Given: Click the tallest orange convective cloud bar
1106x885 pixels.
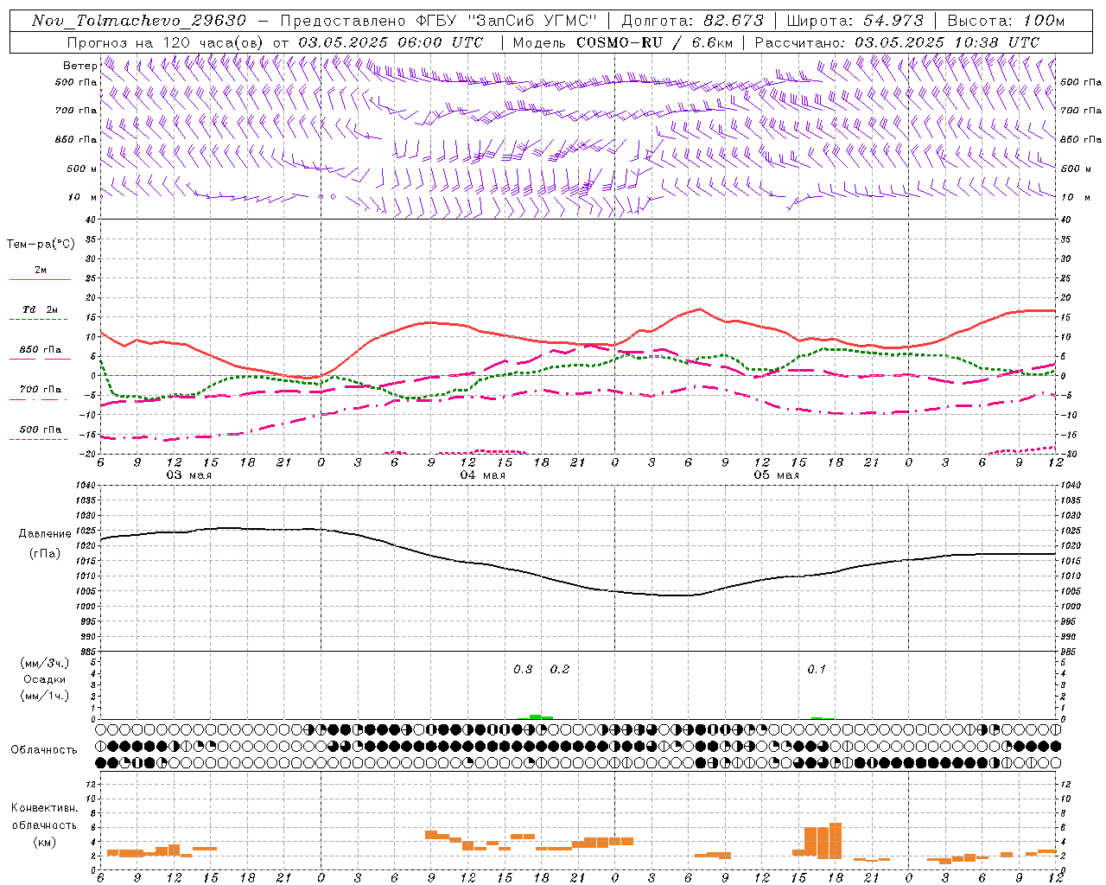Looking at the screenshot, I should (836, 841).
